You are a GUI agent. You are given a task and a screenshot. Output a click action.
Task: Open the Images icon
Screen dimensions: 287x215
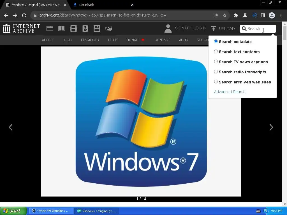[109, 29]
